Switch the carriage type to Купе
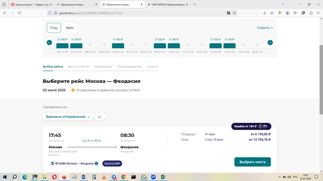Viewport: 323px width, 181px height. [70, 27]
